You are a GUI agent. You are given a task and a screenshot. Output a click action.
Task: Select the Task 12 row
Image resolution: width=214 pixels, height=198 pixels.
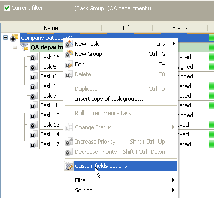pos(50,115)
